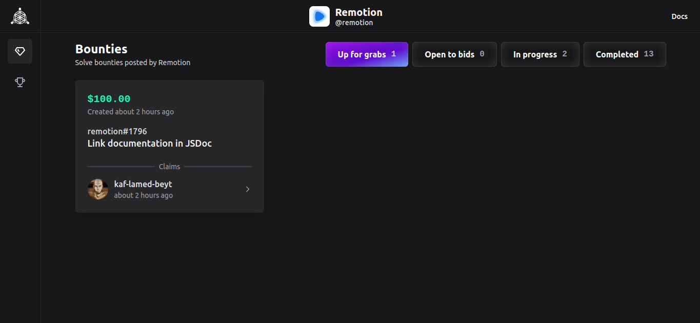Open the remotion#1796 bounty issue
This screenshot has height=323, width=700.
click(117, 131)
